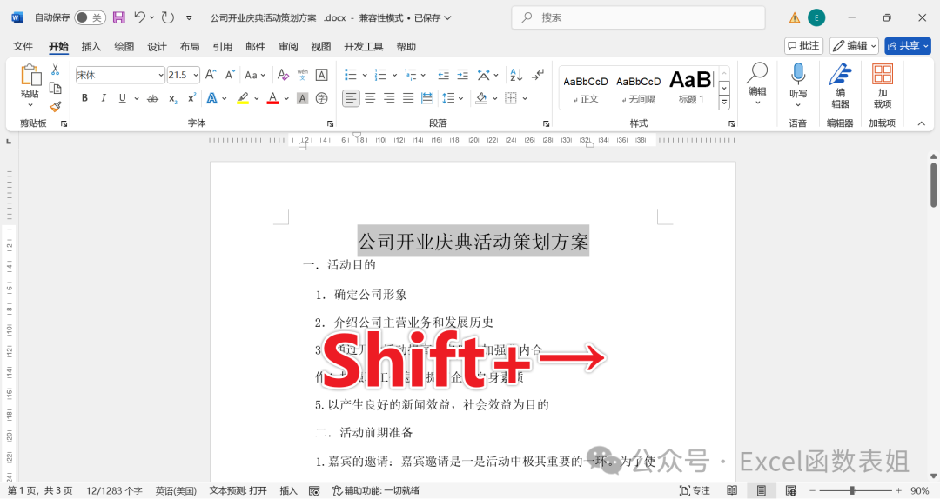Click the warning triangle icon
This screenshot has height=499, width=940.
795,18
